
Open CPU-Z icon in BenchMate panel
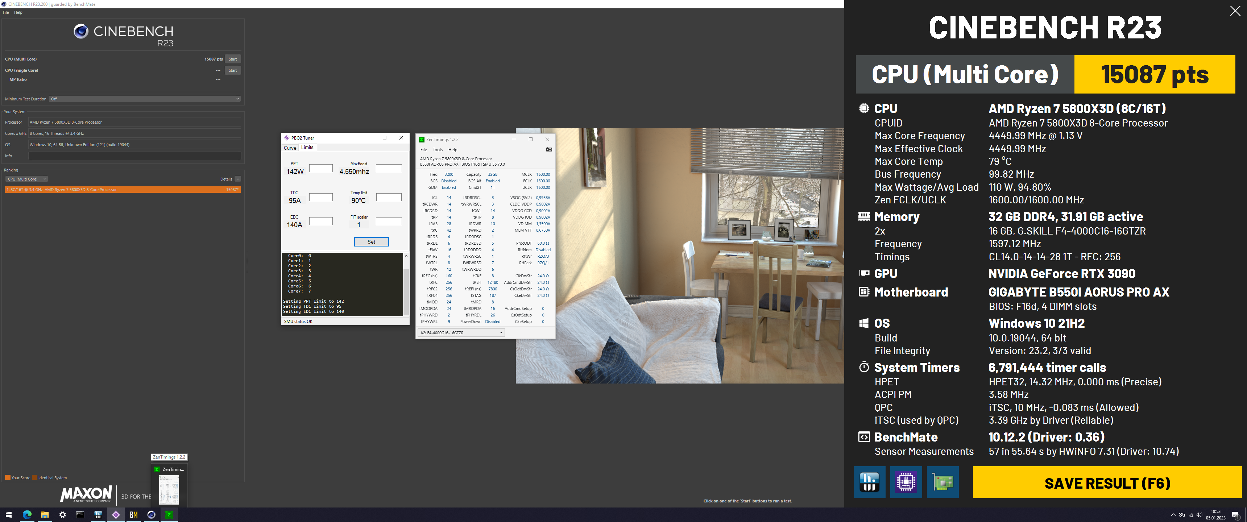click(x=906, y=482)
